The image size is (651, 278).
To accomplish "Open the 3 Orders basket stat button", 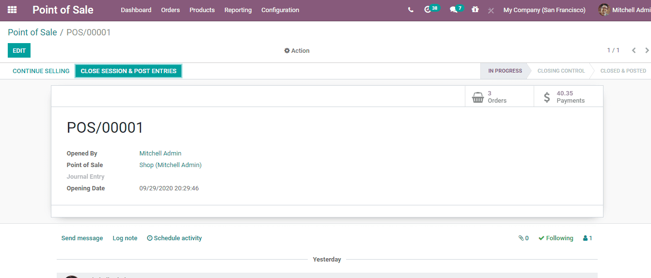I will click(x=499, y=97).
